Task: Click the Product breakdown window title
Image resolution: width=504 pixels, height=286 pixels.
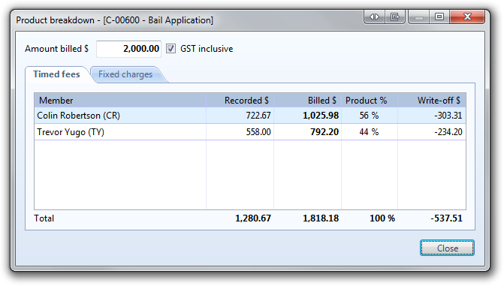Action: click(x=115, y=20)
